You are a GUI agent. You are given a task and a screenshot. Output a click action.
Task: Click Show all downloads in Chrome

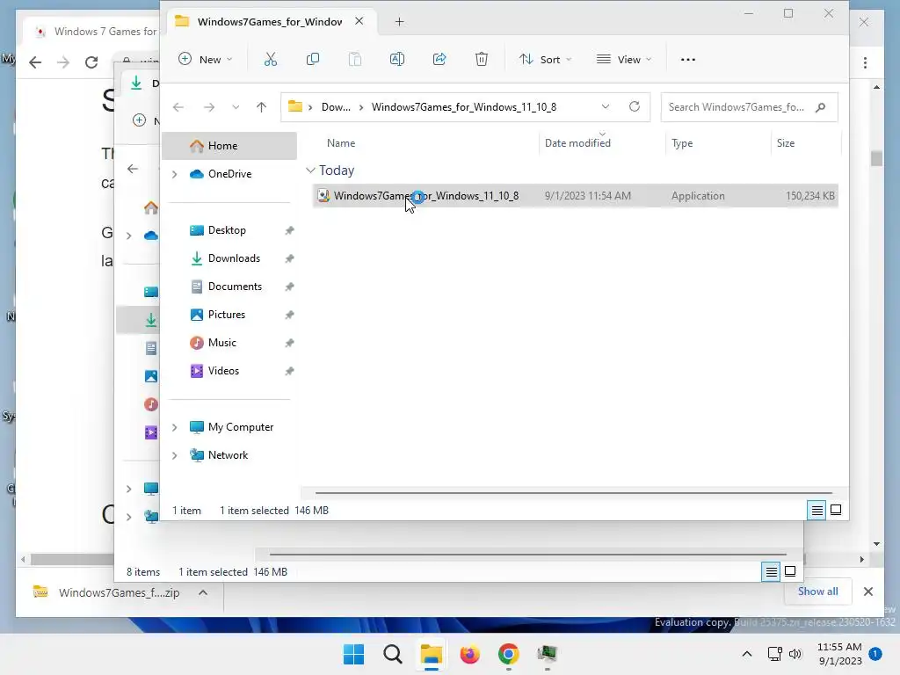[818, 592]
